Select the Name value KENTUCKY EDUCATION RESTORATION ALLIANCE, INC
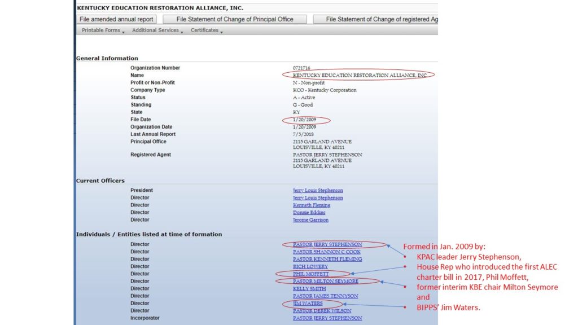578x325 pixels. point(360,75)
